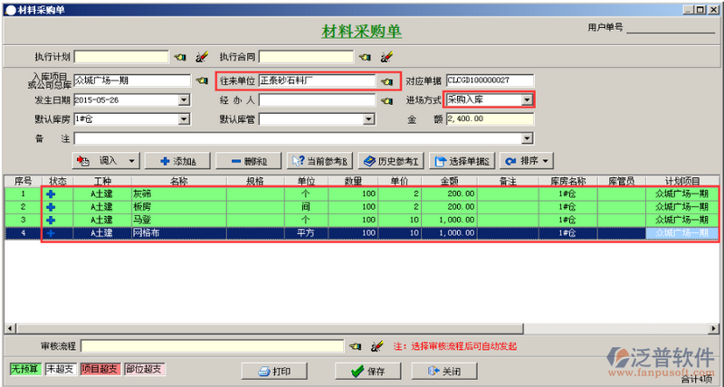
Task: Click 名称 column header
Action: pos(179,181)
